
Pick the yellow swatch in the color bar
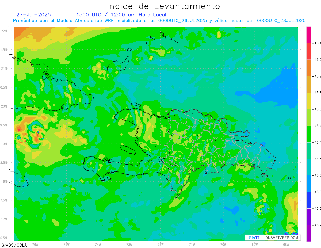click(x=308, y=101)
